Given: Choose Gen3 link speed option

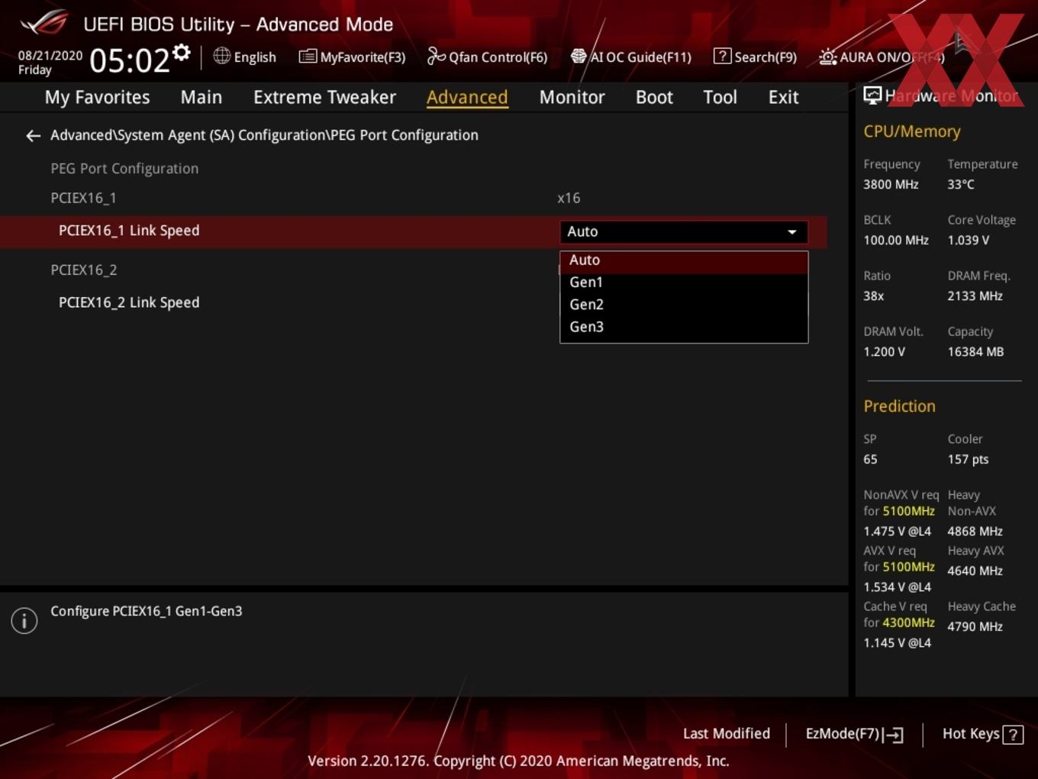Looking at the screenshot, I should pyautogui.click(x=684, y=327).
